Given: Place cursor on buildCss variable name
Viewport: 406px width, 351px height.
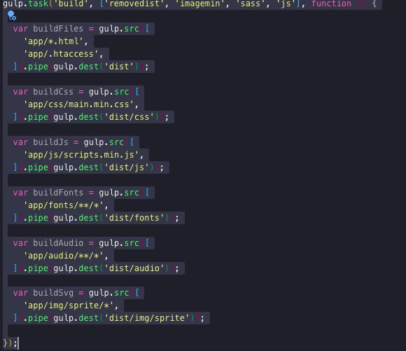Looking at the screenshot, I should click(x=53, y=92).
